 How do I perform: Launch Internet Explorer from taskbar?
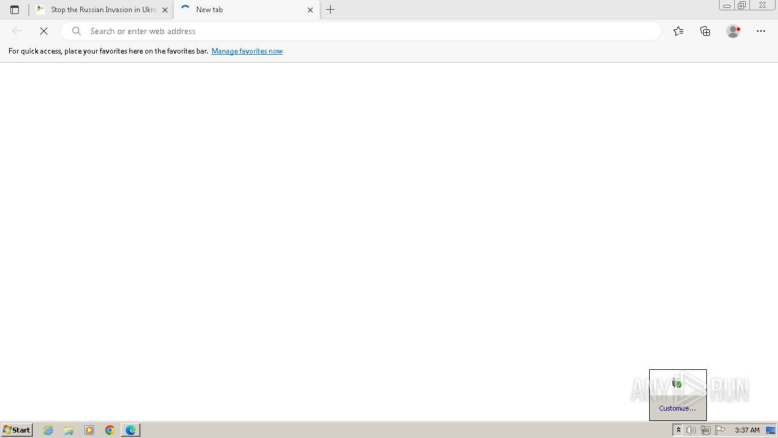[49, 430]
